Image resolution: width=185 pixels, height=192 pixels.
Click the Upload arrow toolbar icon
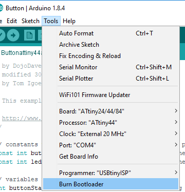[x=13, y=35]
